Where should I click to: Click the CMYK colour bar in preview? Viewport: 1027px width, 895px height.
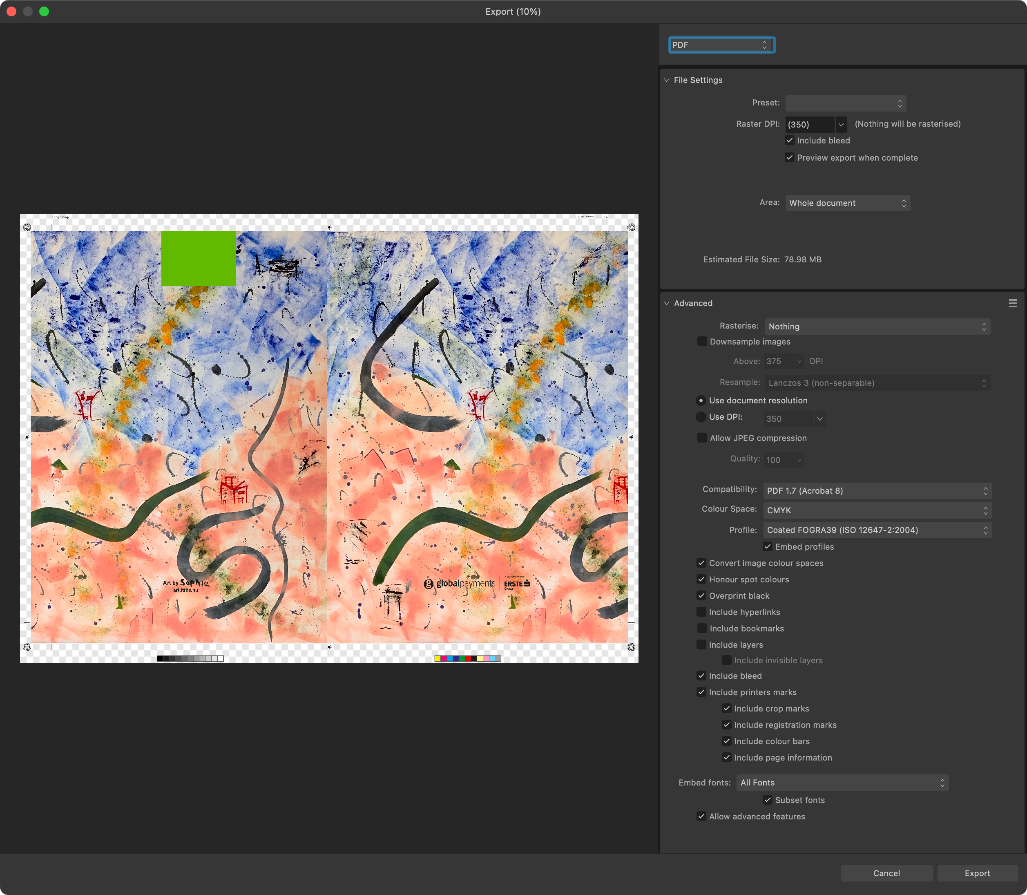pos(468,658)
